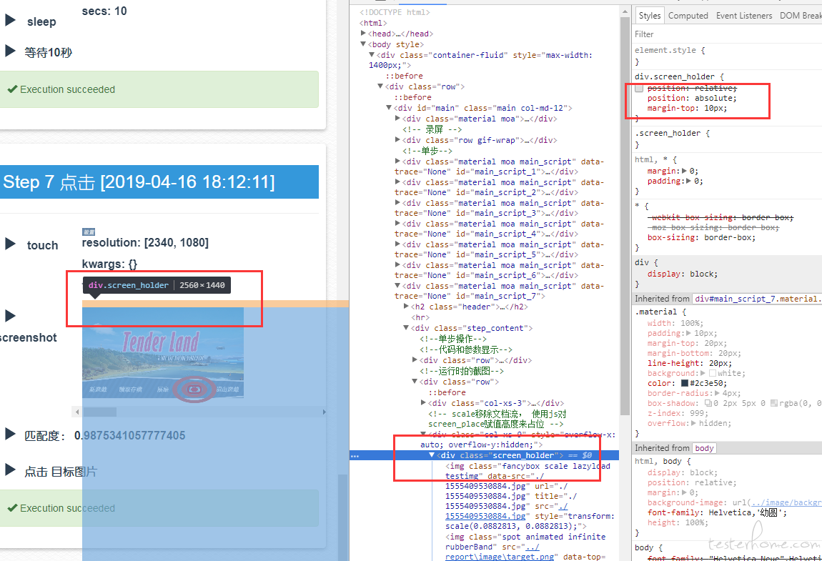822x561 pixels.
Task: Collapse the selected screen_holder div node
Action: 432,455
